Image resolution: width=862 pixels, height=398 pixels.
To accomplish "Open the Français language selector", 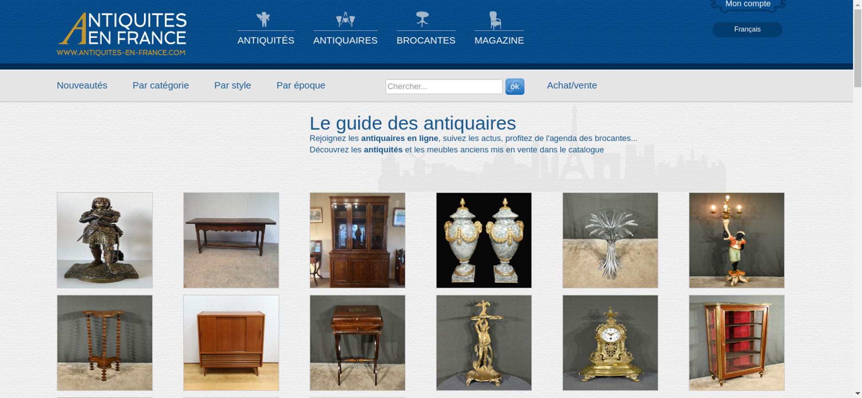I will click(x=747, y=29).
